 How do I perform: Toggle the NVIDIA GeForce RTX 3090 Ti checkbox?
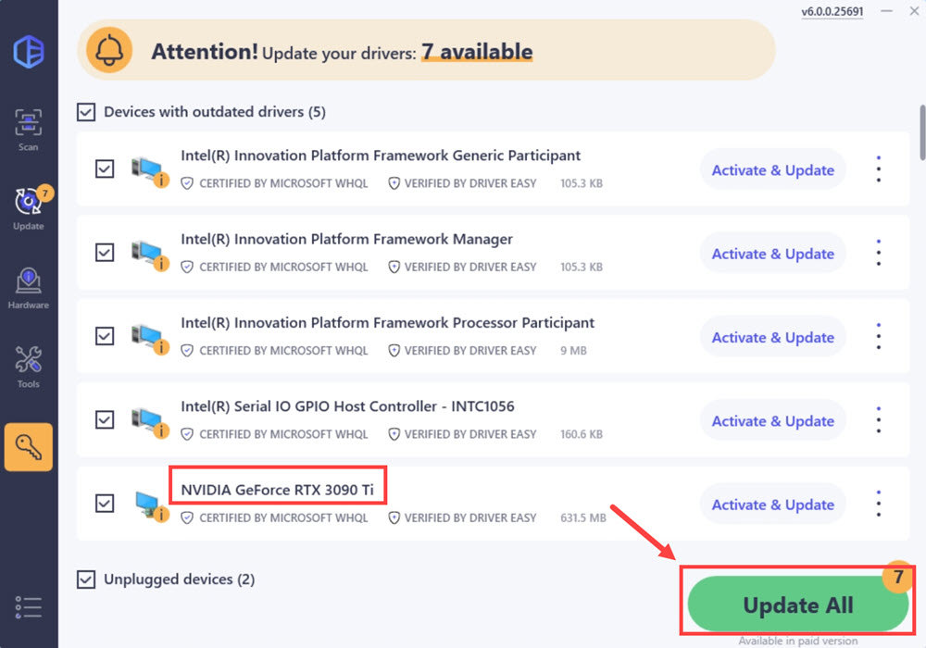coord(106,504)
